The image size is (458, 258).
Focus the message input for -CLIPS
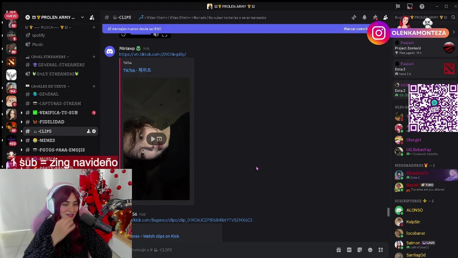coord(233,250)
